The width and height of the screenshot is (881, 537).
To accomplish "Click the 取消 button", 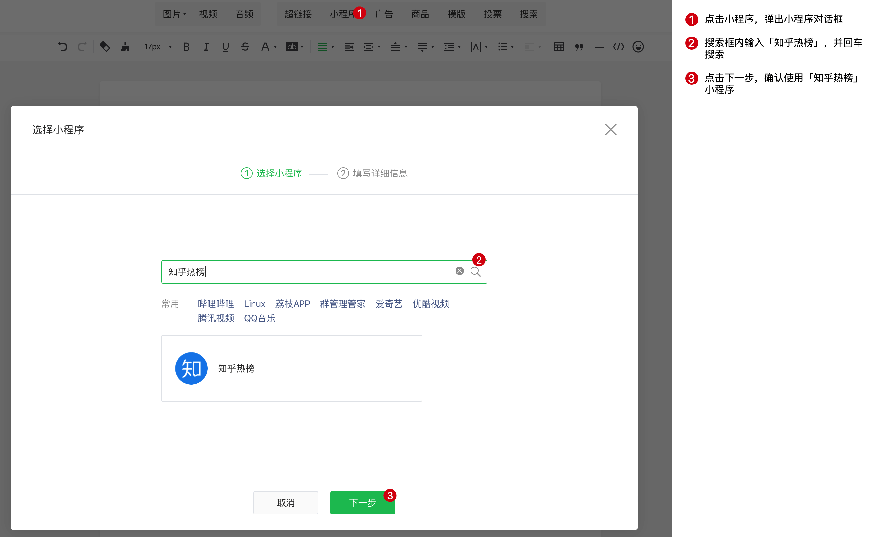I will (286, 503).
